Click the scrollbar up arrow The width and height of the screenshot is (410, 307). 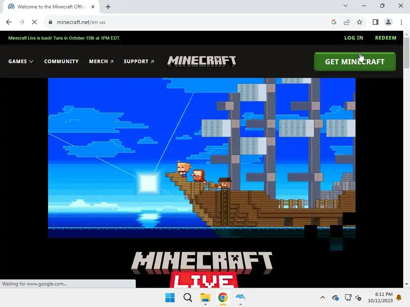[x=406, y=34]
